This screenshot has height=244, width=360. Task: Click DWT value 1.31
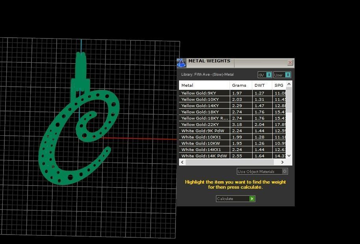click(259, 99)
